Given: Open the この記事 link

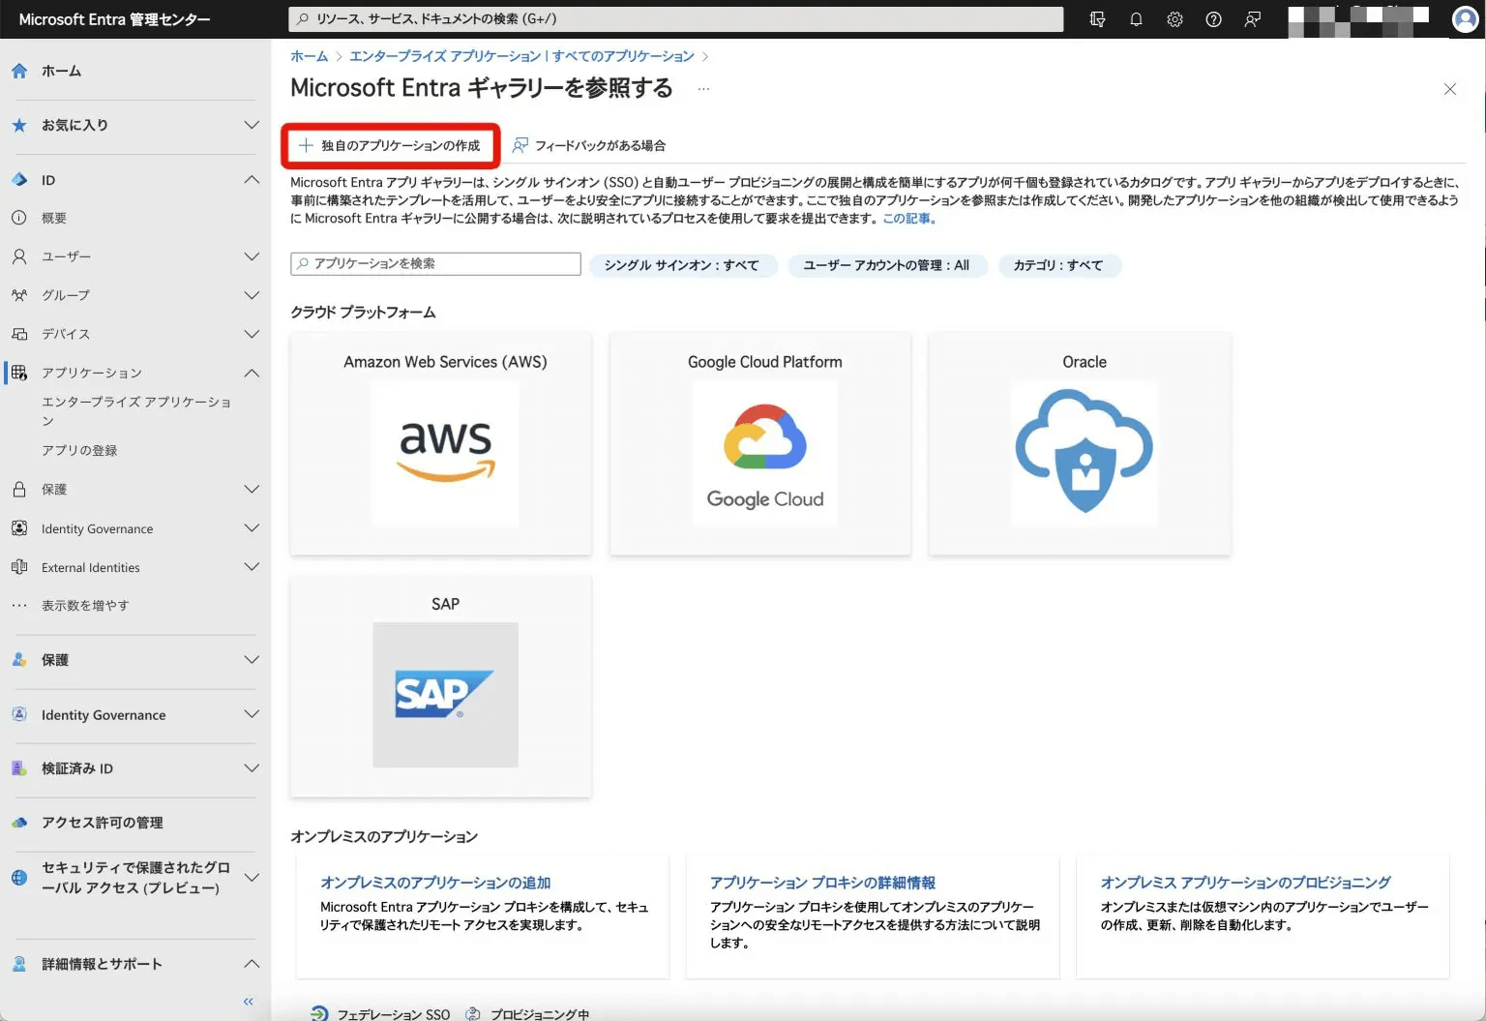Looking at the screenshot, I should 908,219.
